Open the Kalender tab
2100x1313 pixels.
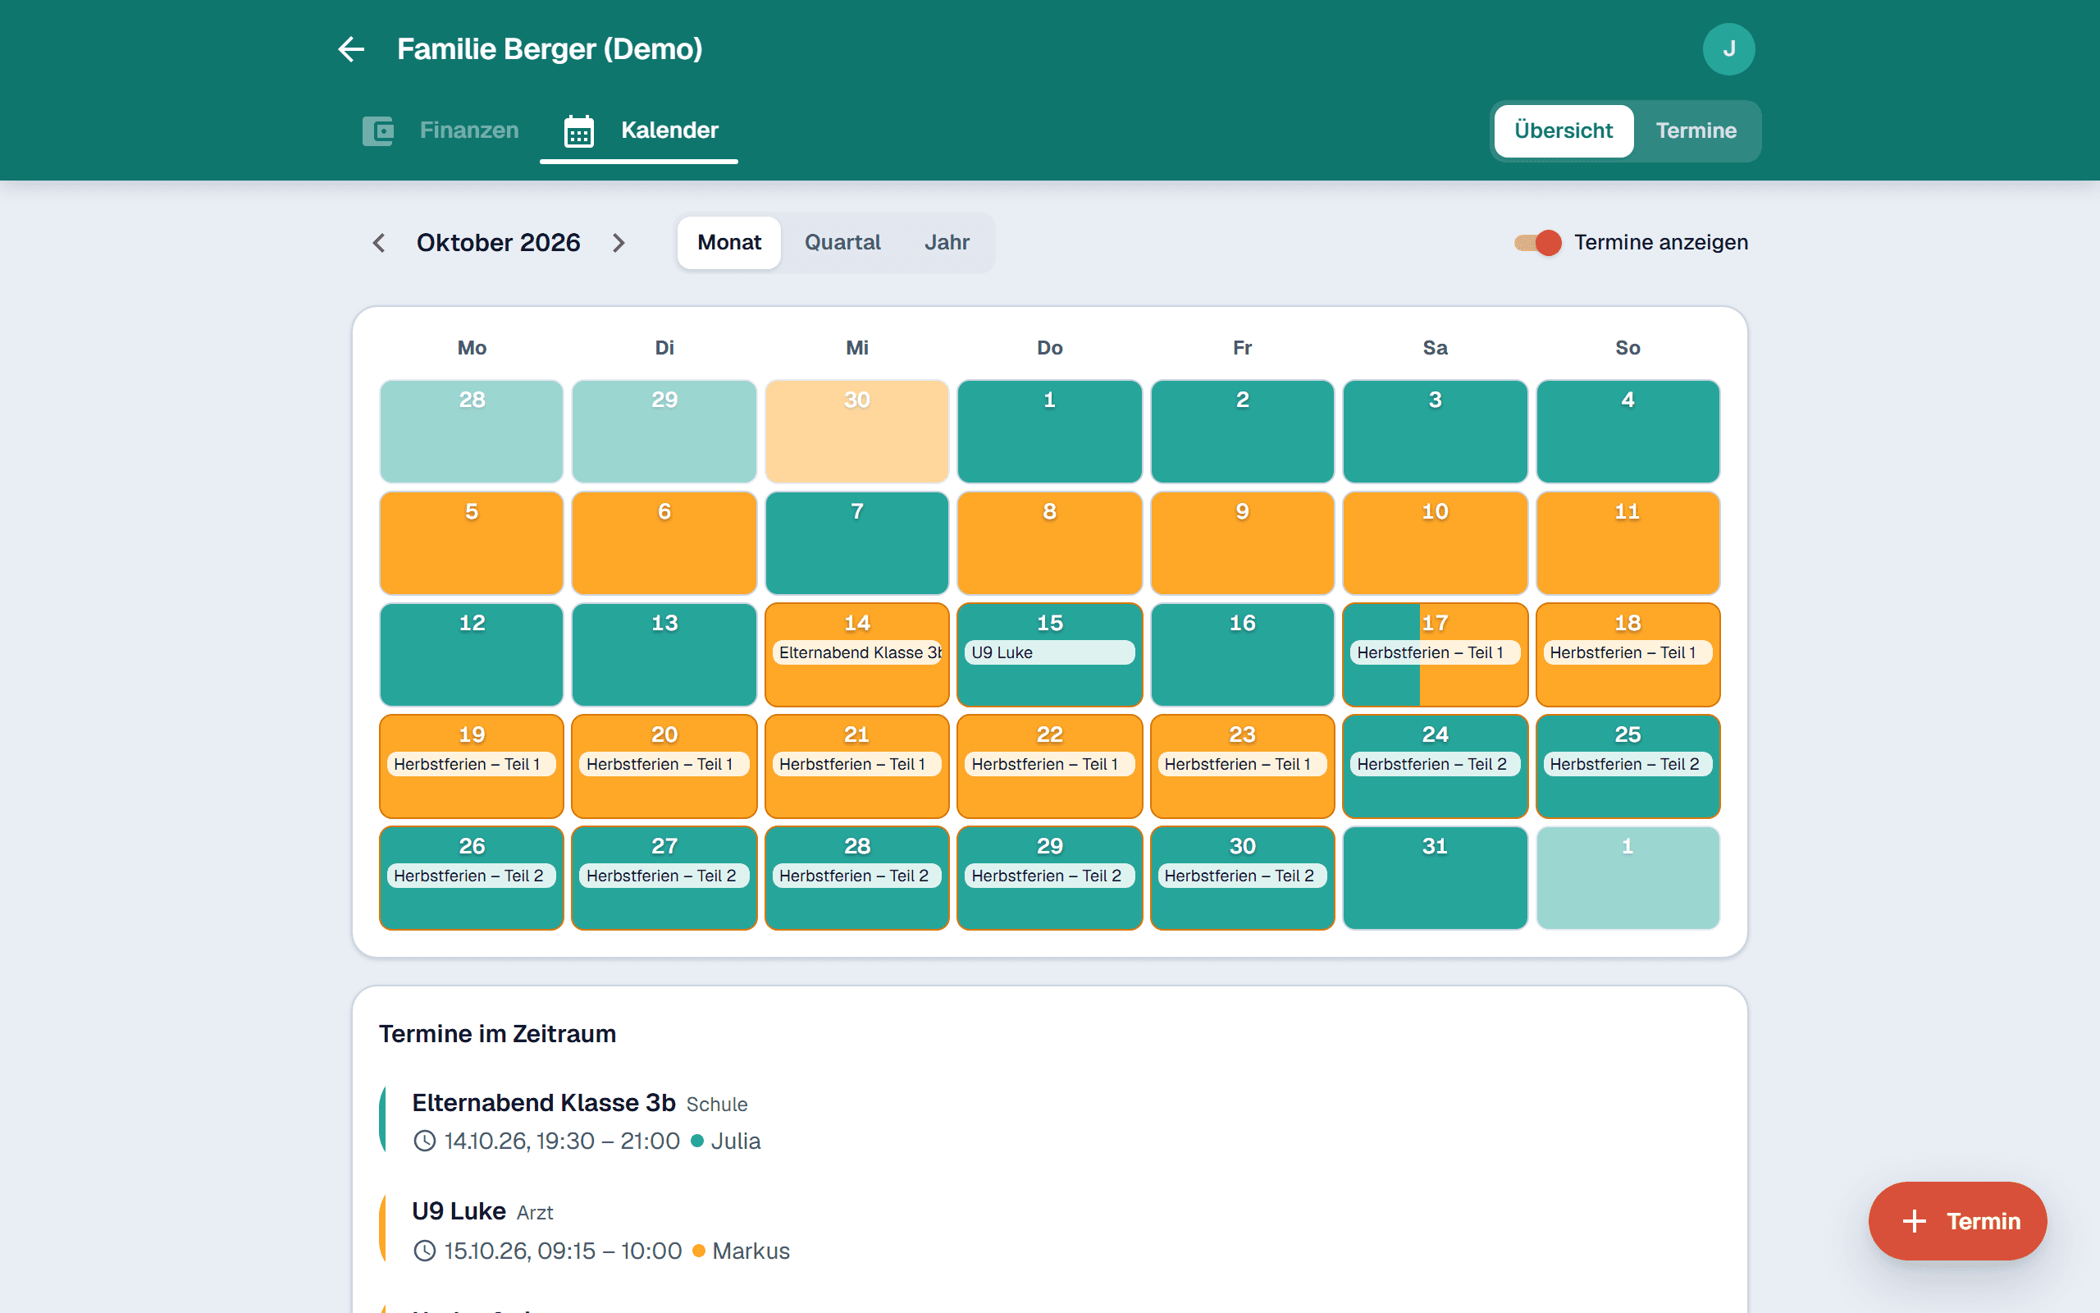(x=640, y=130)
